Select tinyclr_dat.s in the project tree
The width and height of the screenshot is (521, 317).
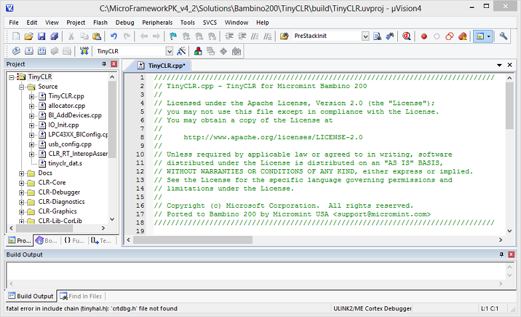pos(65,163)
